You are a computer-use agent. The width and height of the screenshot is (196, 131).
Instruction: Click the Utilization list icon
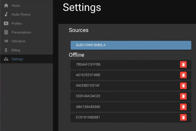tap(6, 41)
